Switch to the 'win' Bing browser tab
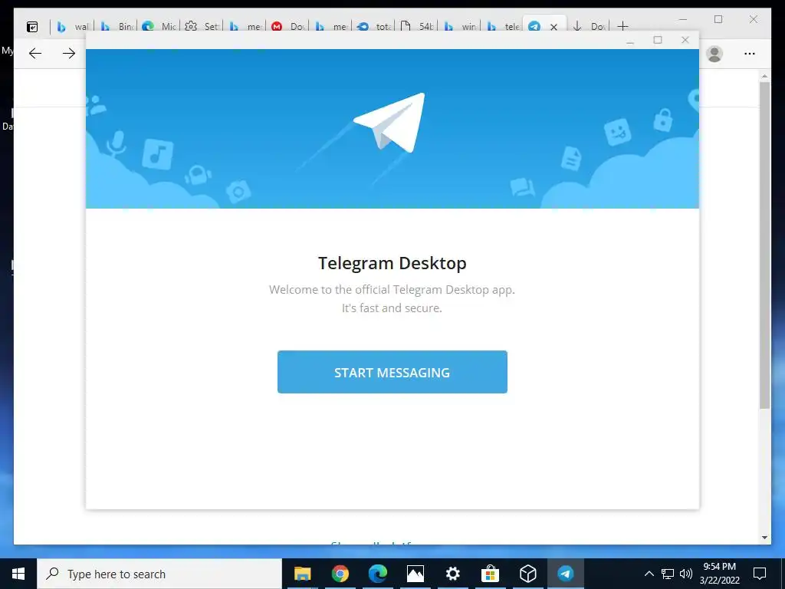785x589 pixels. tap(461, 27)
